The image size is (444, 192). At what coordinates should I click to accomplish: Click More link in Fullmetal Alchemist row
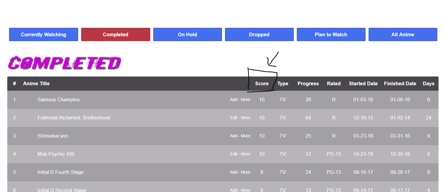click(246, 118)
